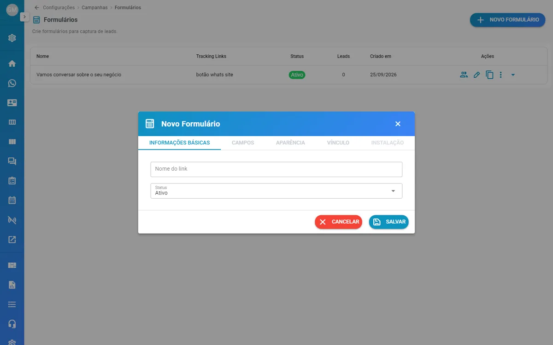Open the headset support icon in sidebar

tap(12, 324)
